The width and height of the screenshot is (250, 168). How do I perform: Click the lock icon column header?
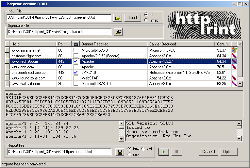[76, 44]
